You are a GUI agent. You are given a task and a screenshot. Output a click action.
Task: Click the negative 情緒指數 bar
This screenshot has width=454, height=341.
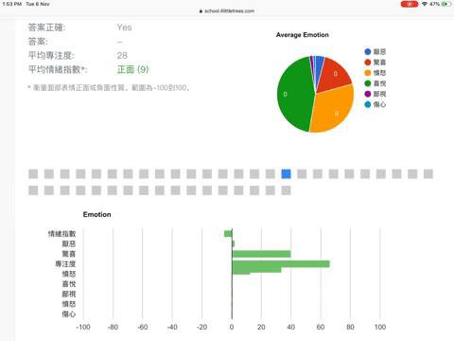[x=228, y=234]
